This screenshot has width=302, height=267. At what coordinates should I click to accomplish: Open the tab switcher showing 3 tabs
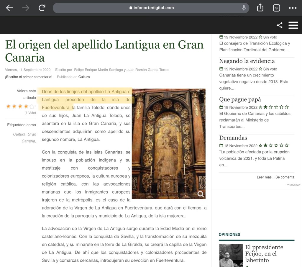[x=276, y=8]
